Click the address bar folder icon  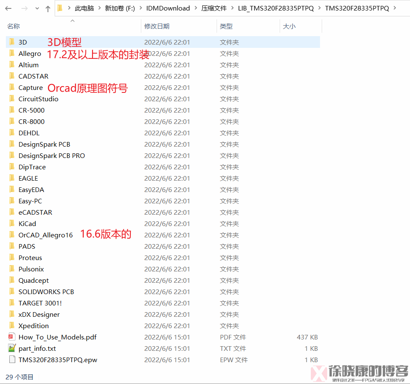pos(60,8)
